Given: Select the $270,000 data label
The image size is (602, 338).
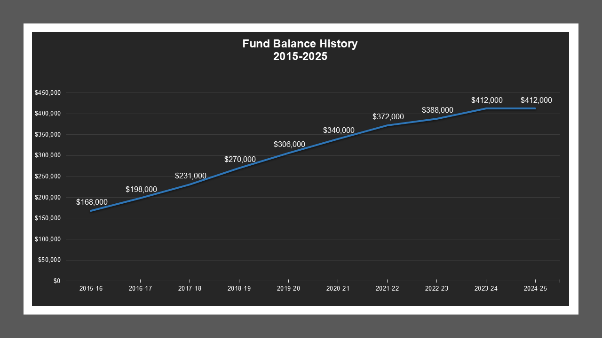Looking at the screenshot, I should click(x=240, y=160).
